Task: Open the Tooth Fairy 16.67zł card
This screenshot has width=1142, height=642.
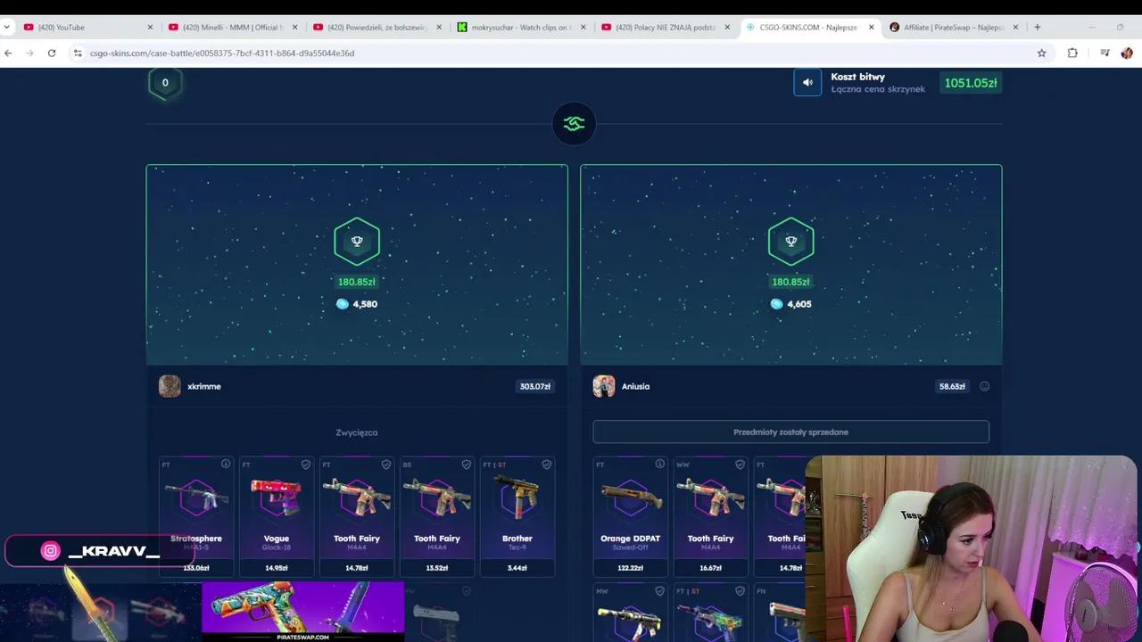Action: point(710,516)
